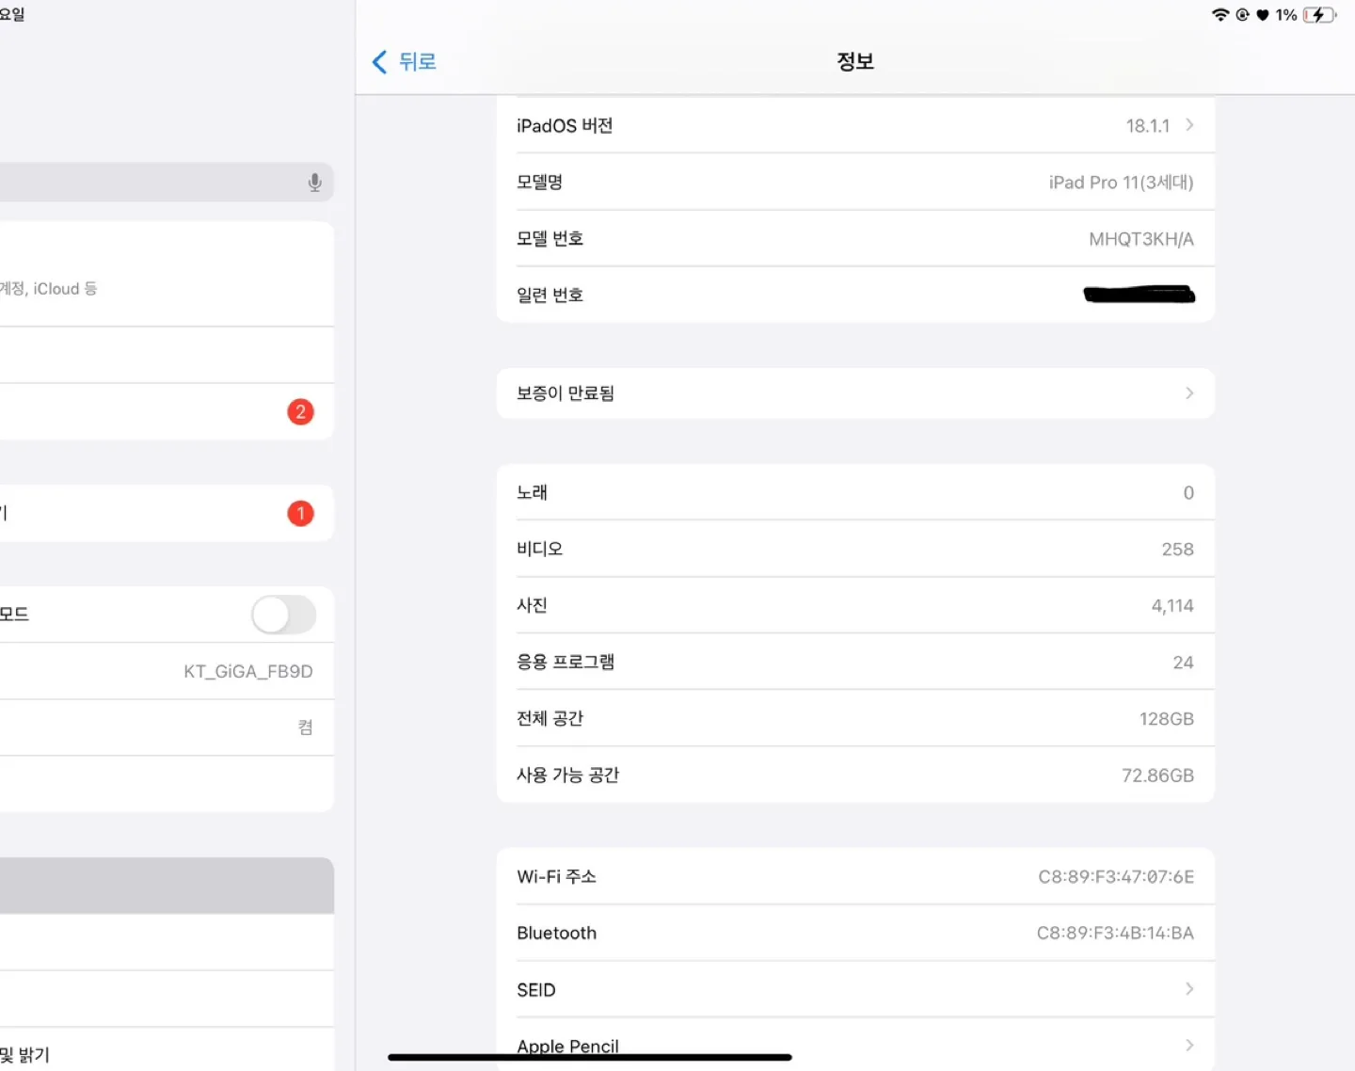Click the battery charging icon

(x=1319, y=15)
